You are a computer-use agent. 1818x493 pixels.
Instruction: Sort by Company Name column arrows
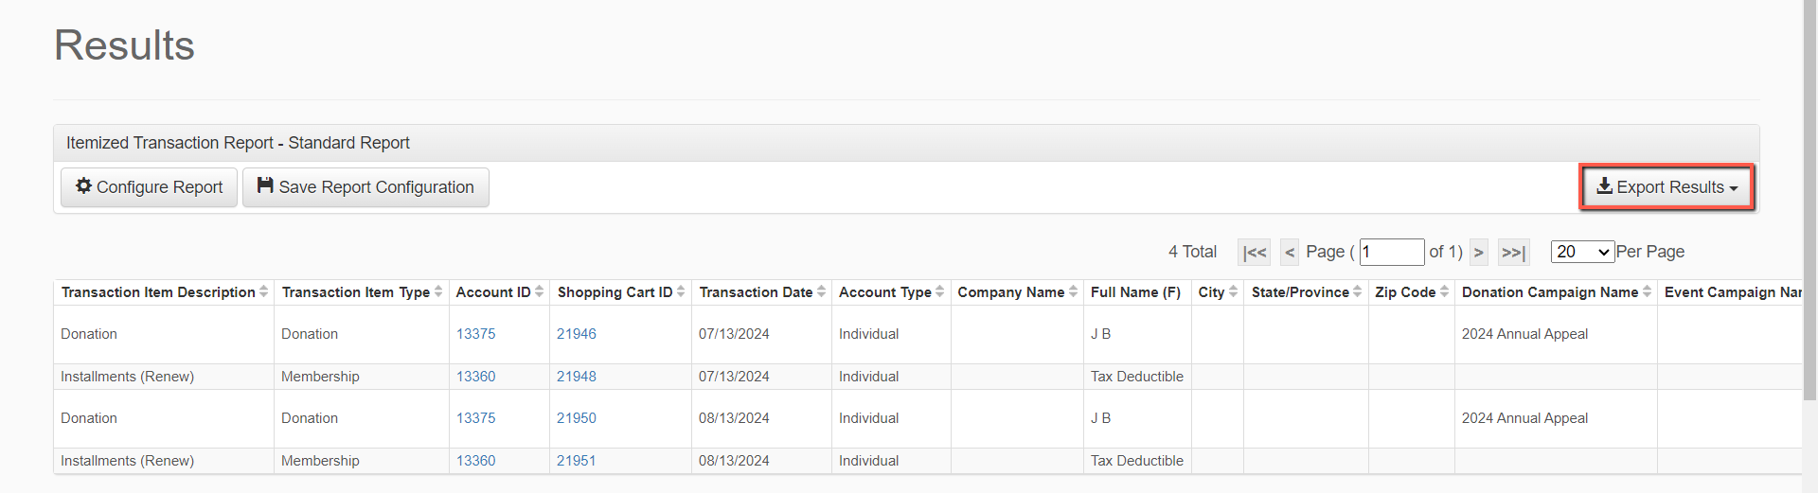pyautogui.click(x=1073, y=291)
